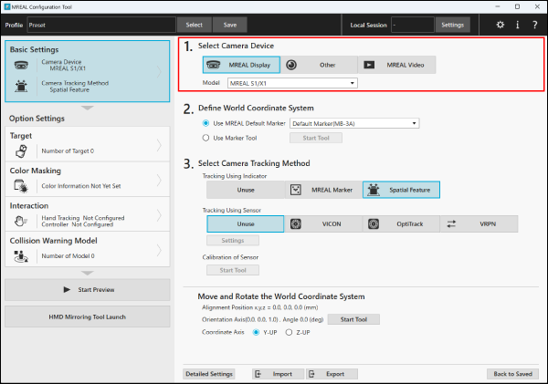Select MREAL Display camera device
Viewport: 548px width, 384px height.
coord(241,65)
